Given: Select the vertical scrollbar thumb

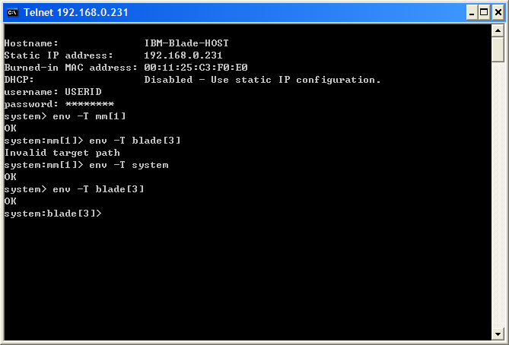Looking at the screenshot, I should point(498,49).
